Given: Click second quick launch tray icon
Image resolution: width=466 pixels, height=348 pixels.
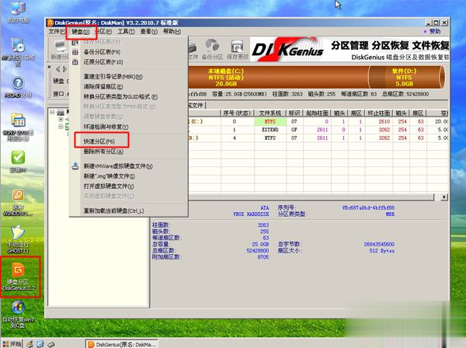Looking at the screenshot, I should [40, 344].
